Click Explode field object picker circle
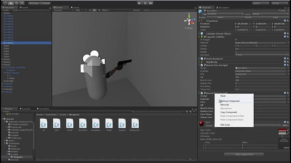This screenshot has width=291, height=163. [x=288, y=71]
